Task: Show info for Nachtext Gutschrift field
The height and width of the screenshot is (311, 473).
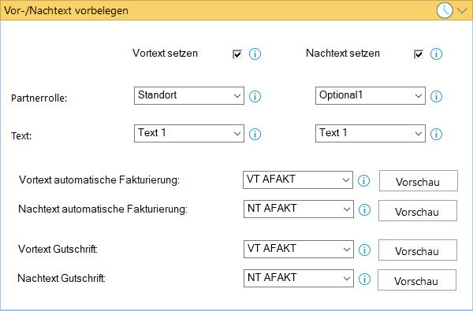Action: (364, 279)
